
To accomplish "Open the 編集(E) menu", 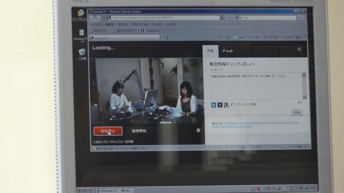I will click(110, 24).
